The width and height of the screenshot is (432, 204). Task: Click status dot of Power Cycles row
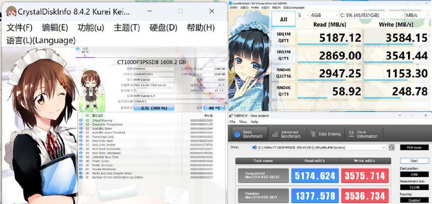pyautogui.click(x=81, y=161)
